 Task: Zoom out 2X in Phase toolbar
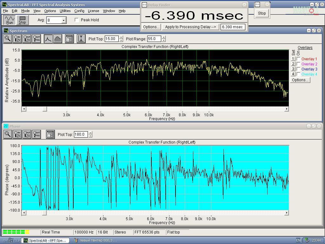(x=27, y=134)
